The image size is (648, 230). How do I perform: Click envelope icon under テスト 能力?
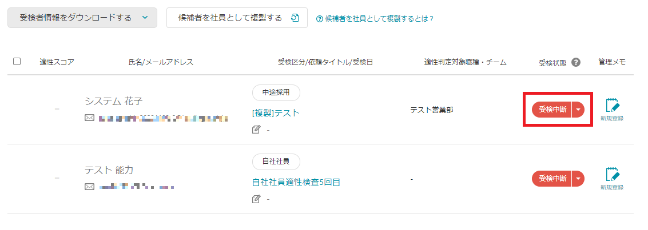[x=89, y=187]
